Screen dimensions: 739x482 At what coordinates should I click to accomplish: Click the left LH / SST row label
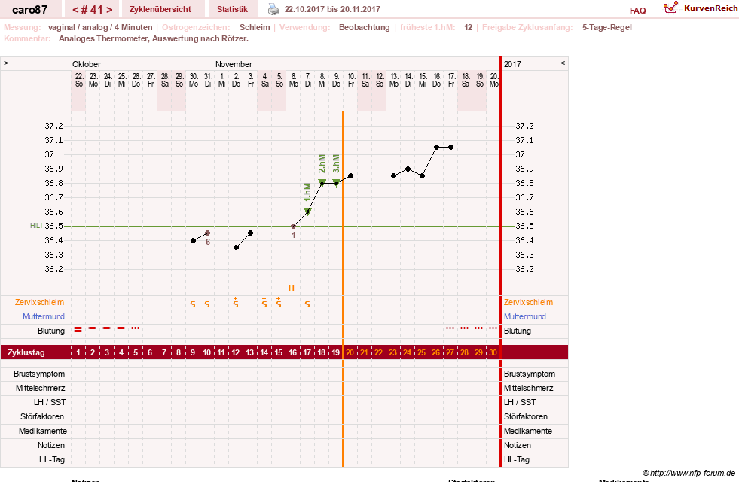pos(50,402)
